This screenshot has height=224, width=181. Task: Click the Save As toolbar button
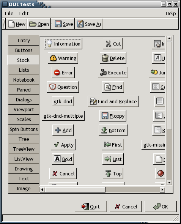(x=89, y=24)
